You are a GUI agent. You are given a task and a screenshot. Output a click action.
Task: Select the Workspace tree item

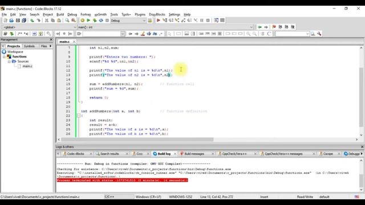click(x=15, y=52)
